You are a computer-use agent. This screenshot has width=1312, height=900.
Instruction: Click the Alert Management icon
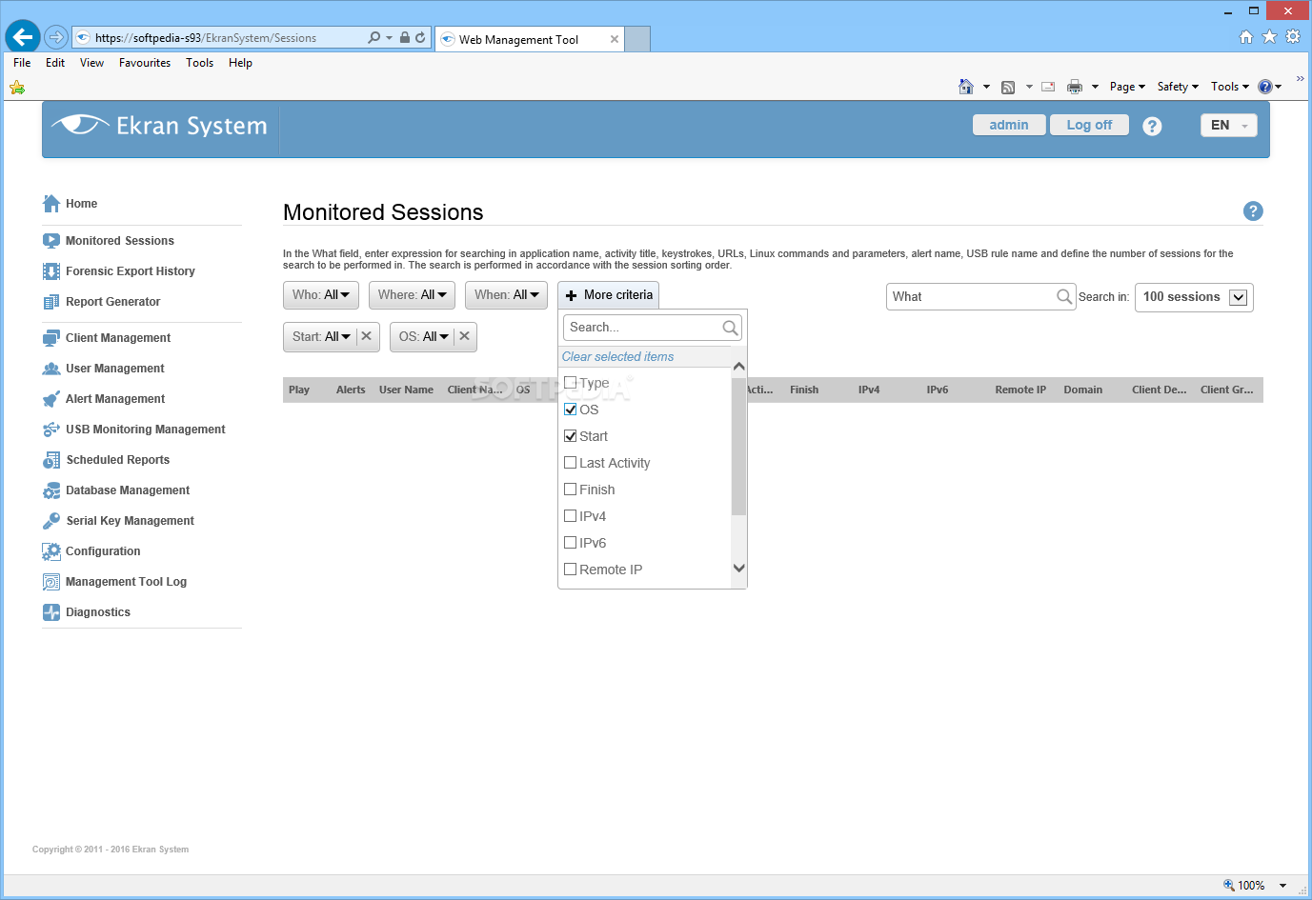(51, 399)
